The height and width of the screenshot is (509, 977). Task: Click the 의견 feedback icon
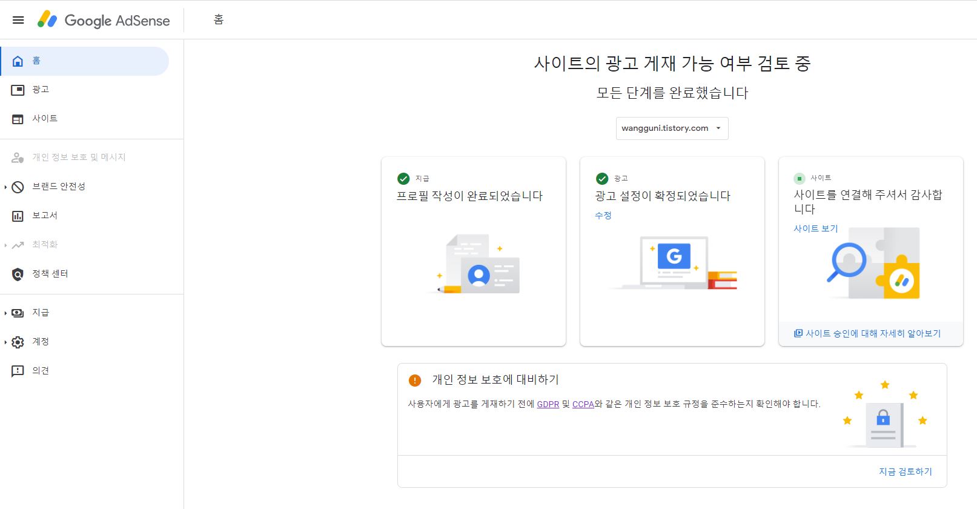[18, 371]
